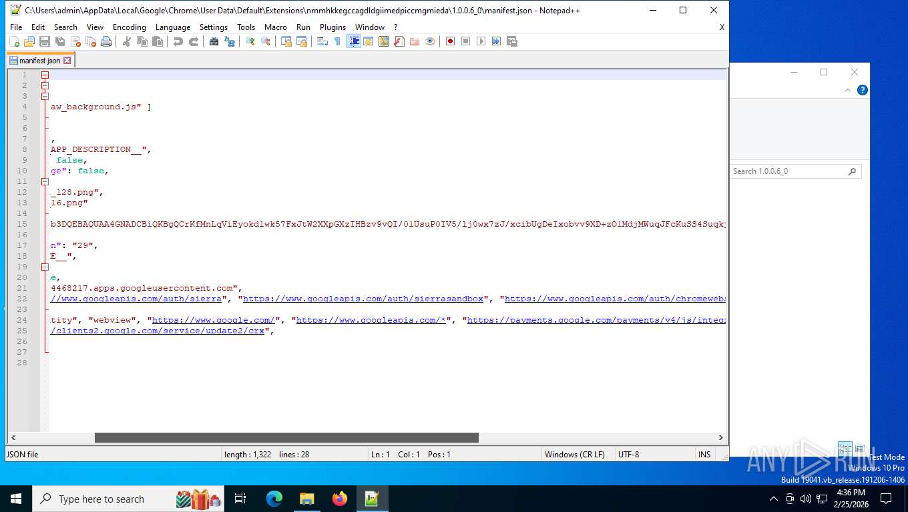908x512 pixels.
Task: Run macro multiple times icon
Action: 496,41
